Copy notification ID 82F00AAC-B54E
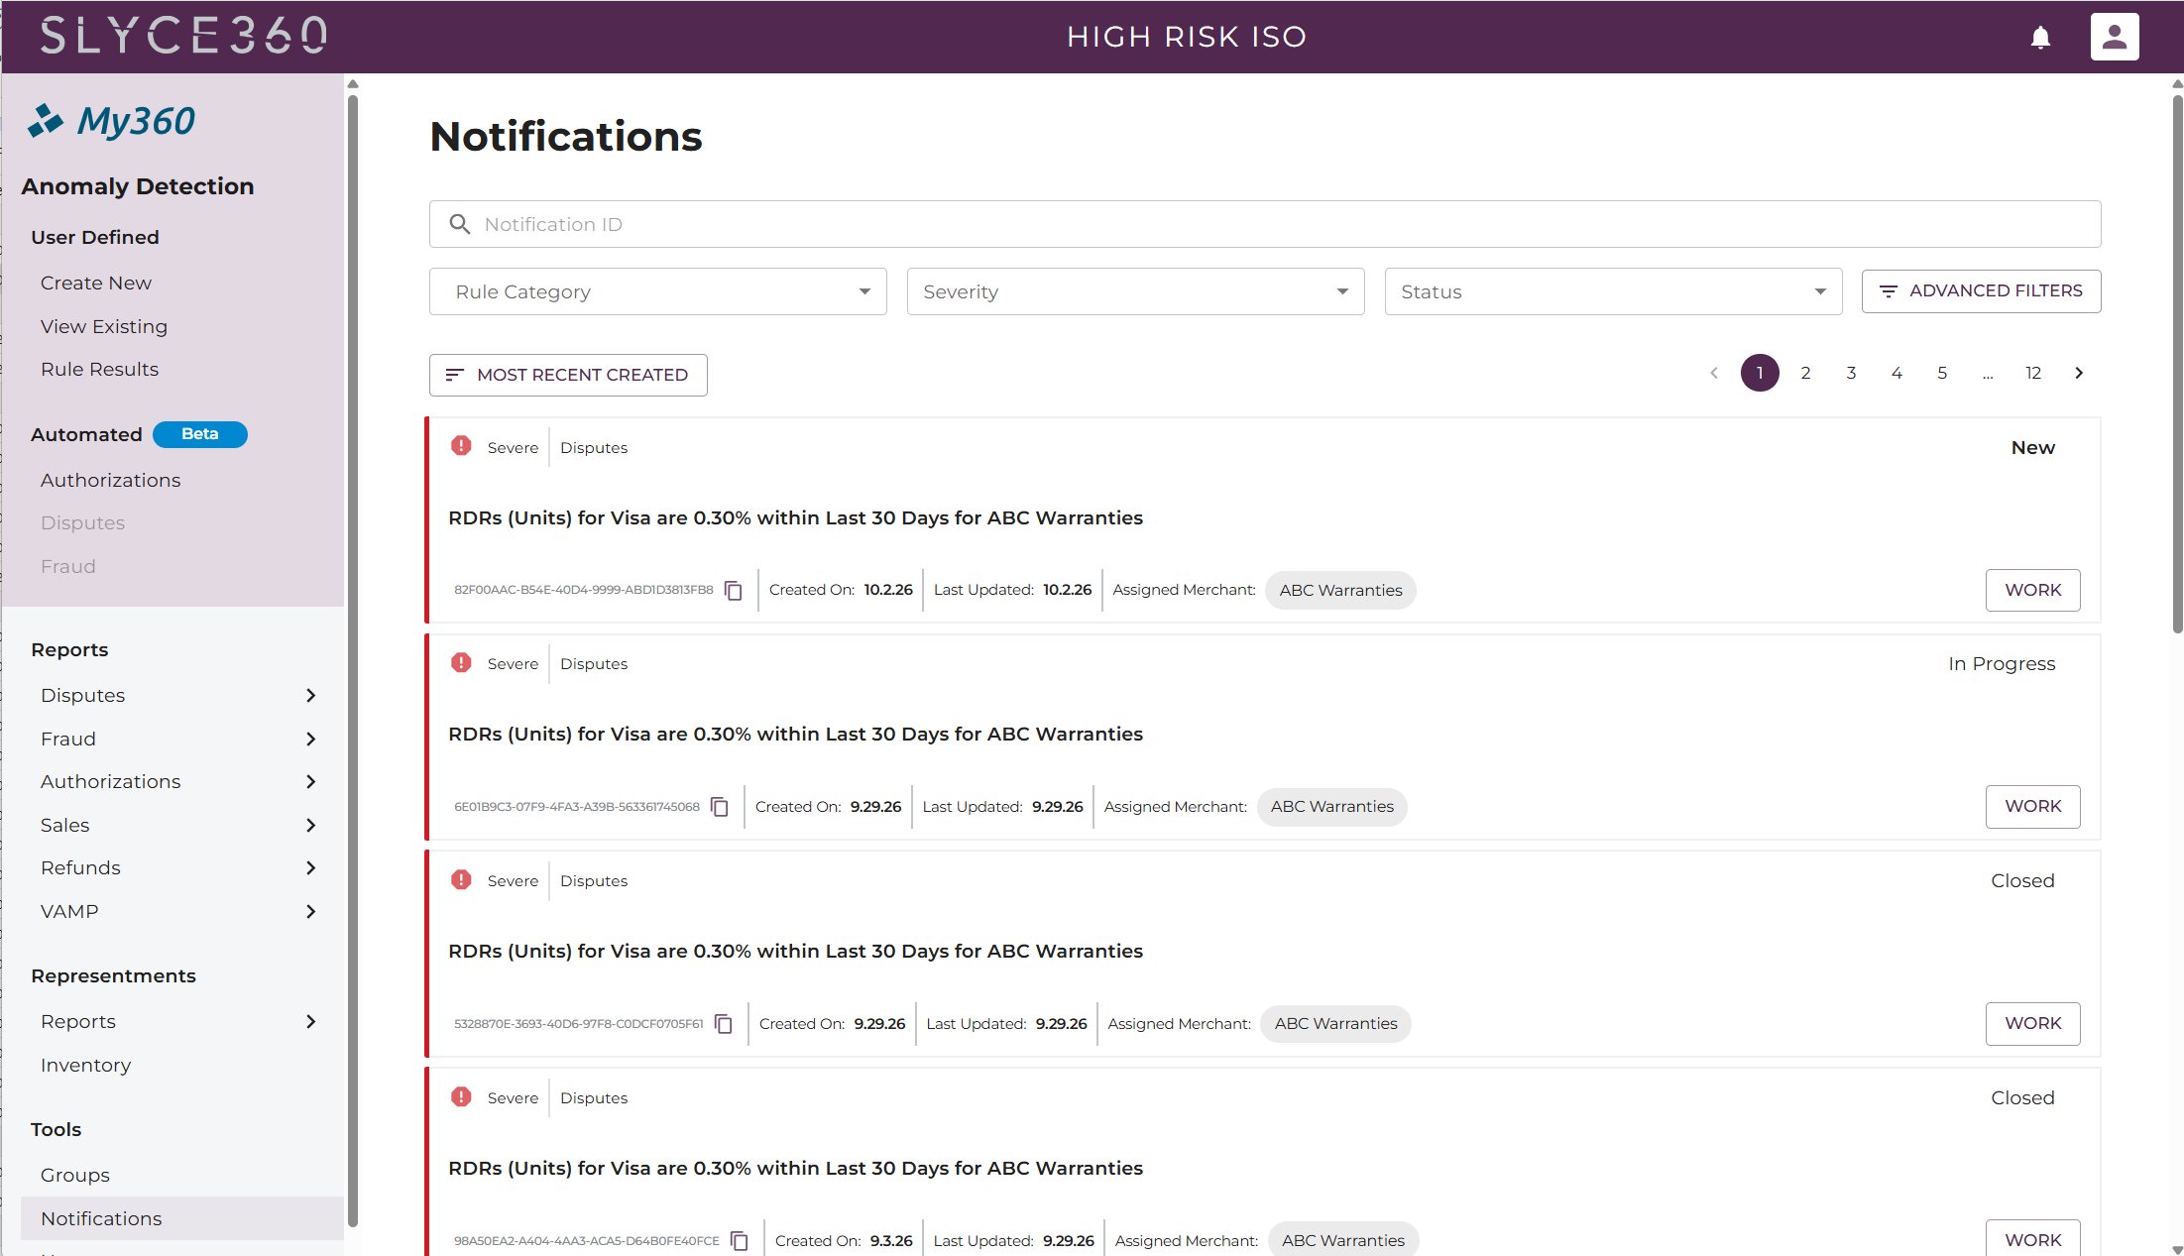This screenshot has width=2184, height=1256. click(x=734, y=591)
